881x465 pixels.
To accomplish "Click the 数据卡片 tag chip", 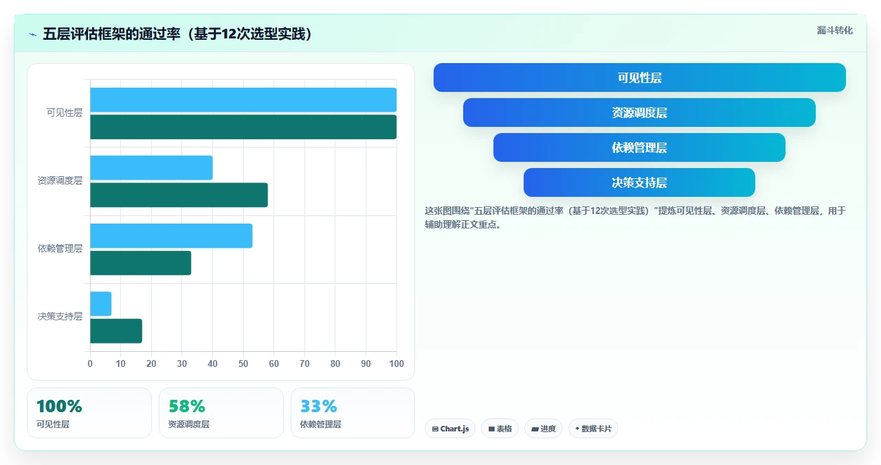I will point(593,429).
